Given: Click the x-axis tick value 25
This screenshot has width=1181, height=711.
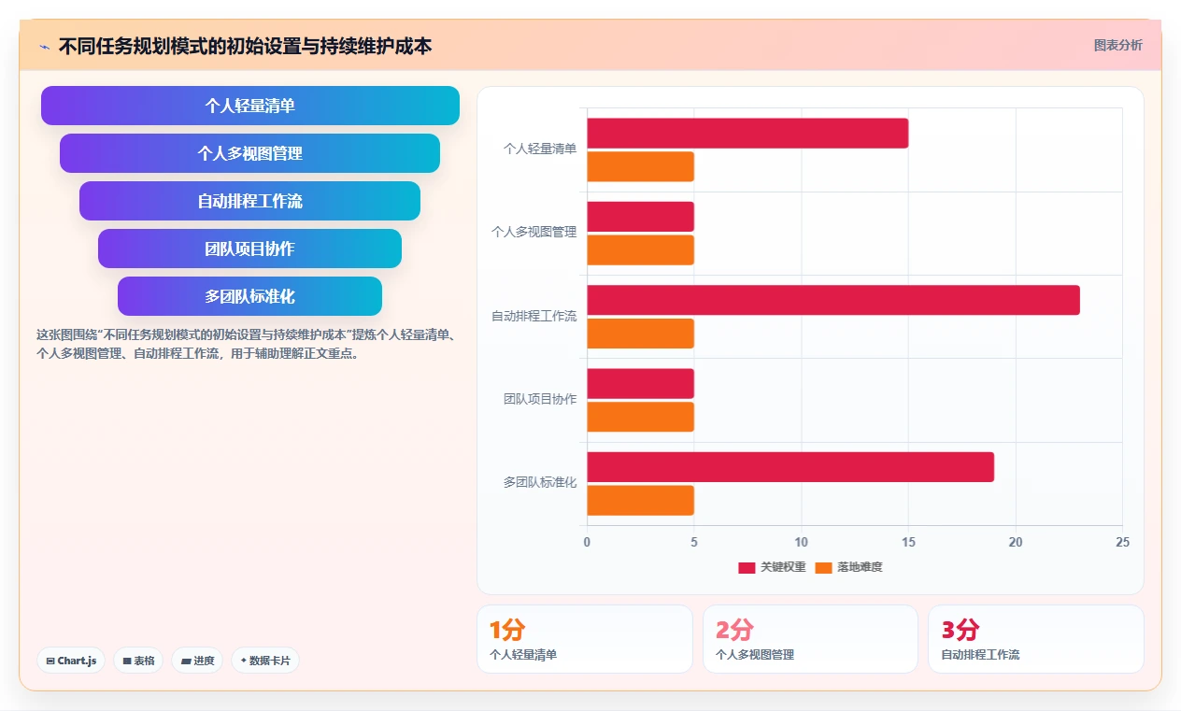Looking at the screenshot, I should 1122,542.
